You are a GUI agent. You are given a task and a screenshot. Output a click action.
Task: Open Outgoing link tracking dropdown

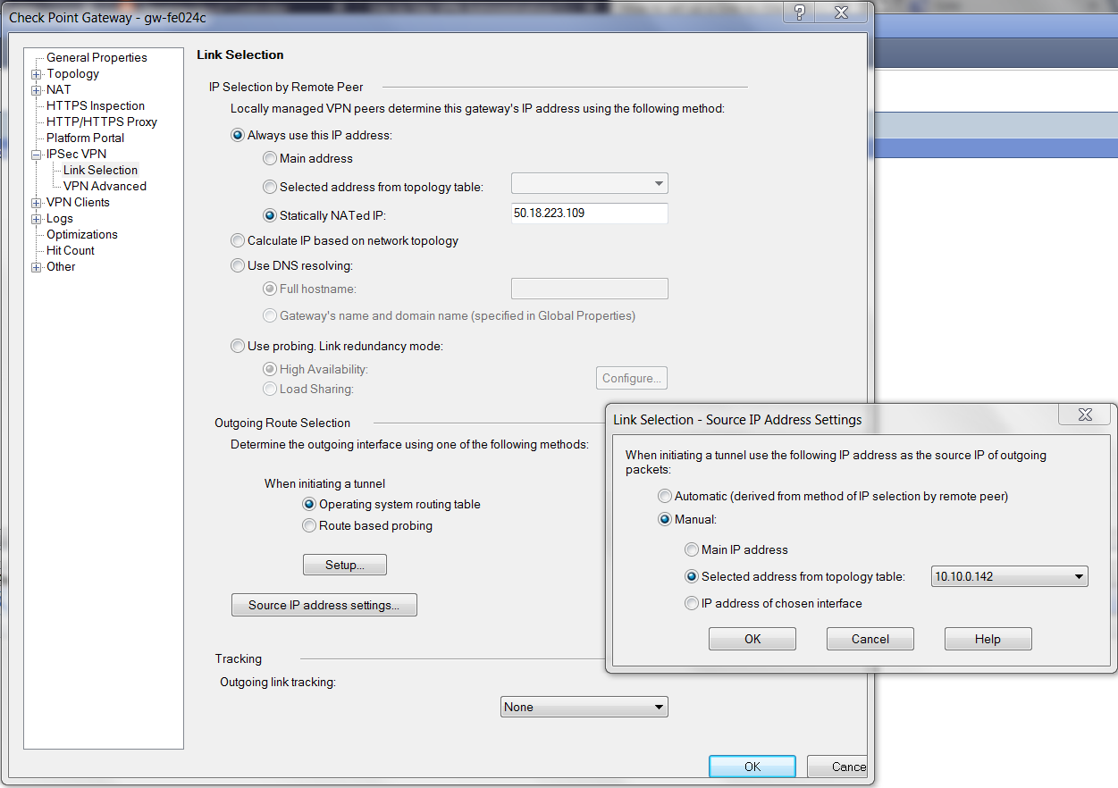(584, 707)
